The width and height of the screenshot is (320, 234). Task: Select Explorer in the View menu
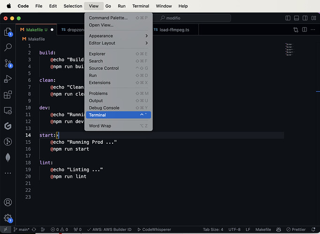click(118, 54)
